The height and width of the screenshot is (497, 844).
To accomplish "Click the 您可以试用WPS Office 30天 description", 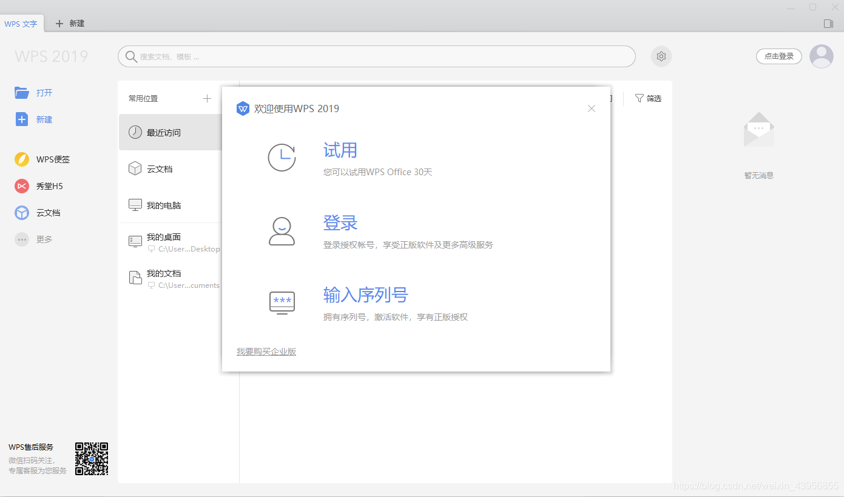I will tap(378, 172).
